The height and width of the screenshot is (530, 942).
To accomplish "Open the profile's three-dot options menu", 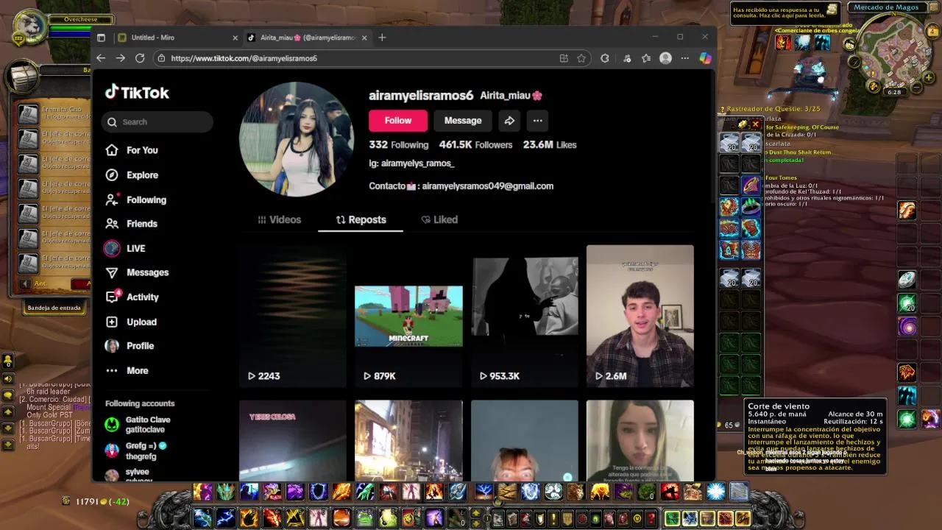I will (538, 121).
